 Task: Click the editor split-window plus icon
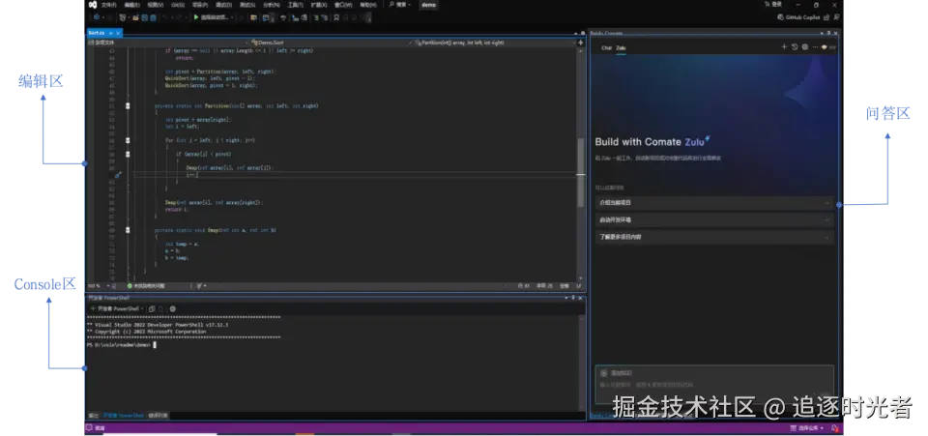pyautogui.click(x=581, y=43)
